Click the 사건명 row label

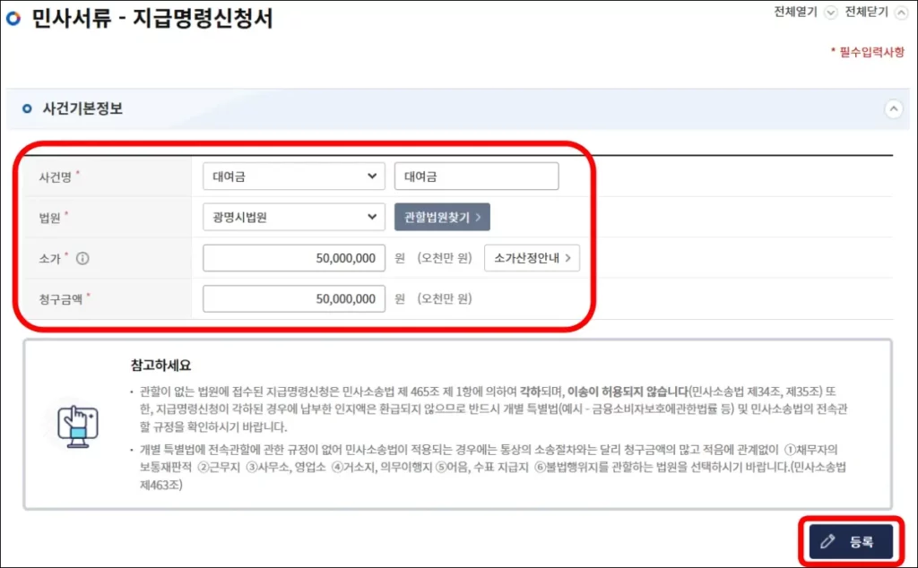click(x=55, y=176)
